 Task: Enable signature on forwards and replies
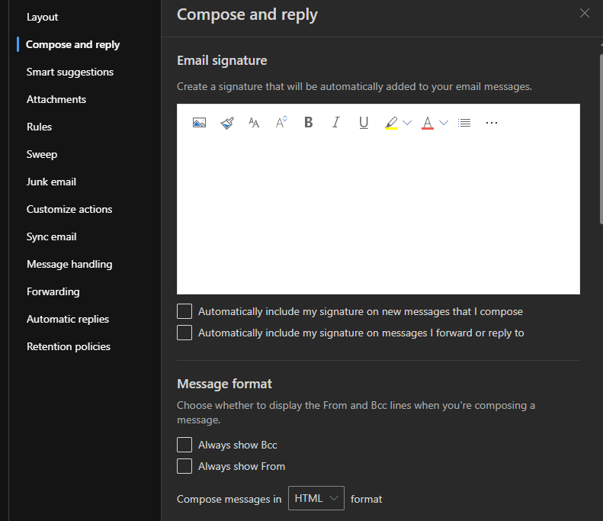click(x=184, y=333)
